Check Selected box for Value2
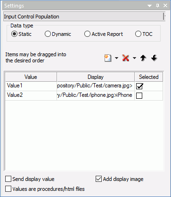171x197 pixels. [139, 95]
